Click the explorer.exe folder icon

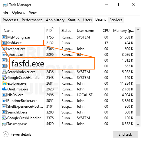pyautogui.click(x=4, y=83)
